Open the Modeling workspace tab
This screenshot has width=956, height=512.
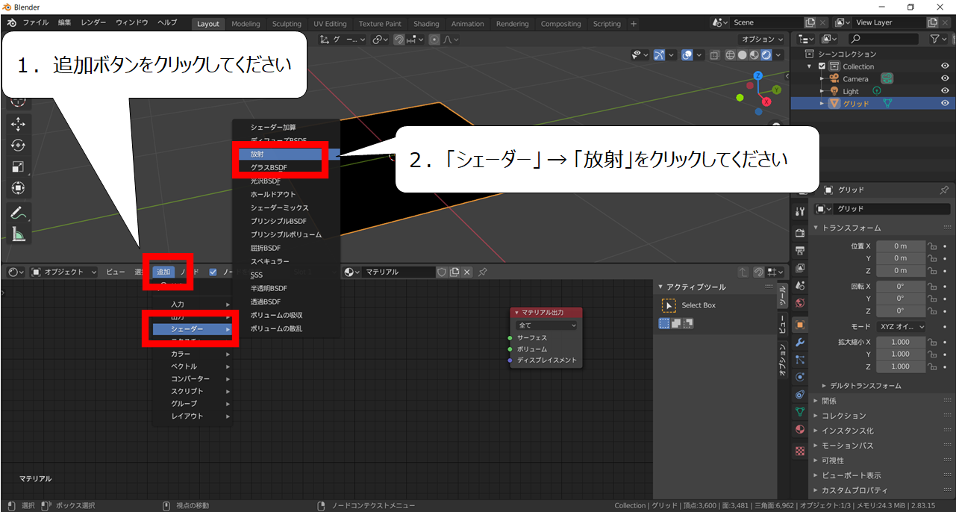tap(246, 24)
